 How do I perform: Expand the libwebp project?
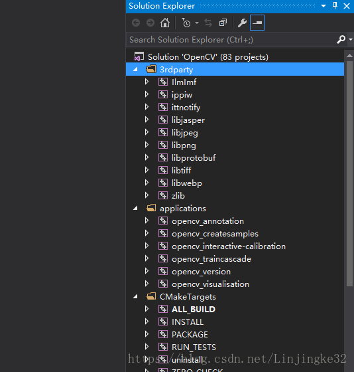coord(147,183)
